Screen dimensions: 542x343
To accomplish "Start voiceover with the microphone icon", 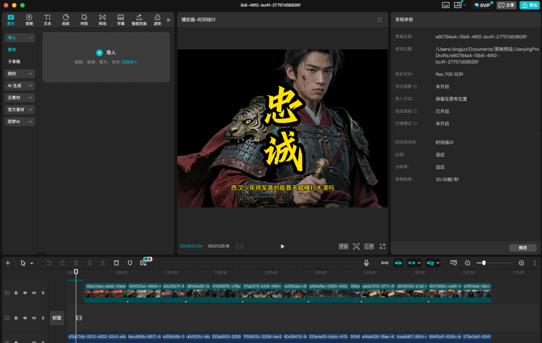I will click(x=366, y=263).
